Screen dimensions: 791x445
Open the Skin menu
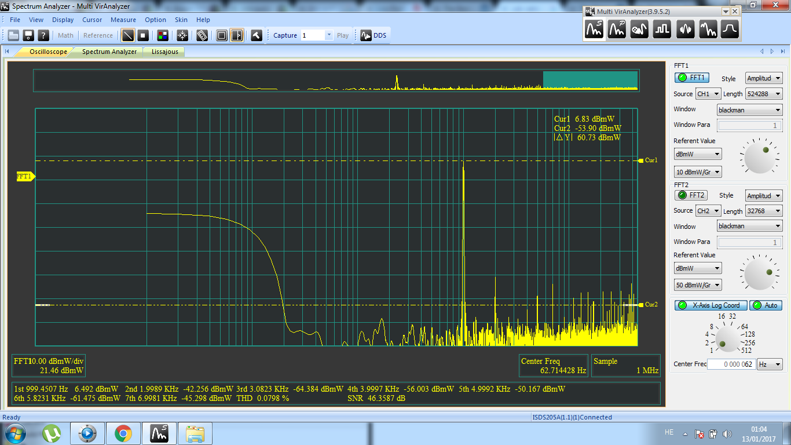pyautogui.click(x=181, y=20)
